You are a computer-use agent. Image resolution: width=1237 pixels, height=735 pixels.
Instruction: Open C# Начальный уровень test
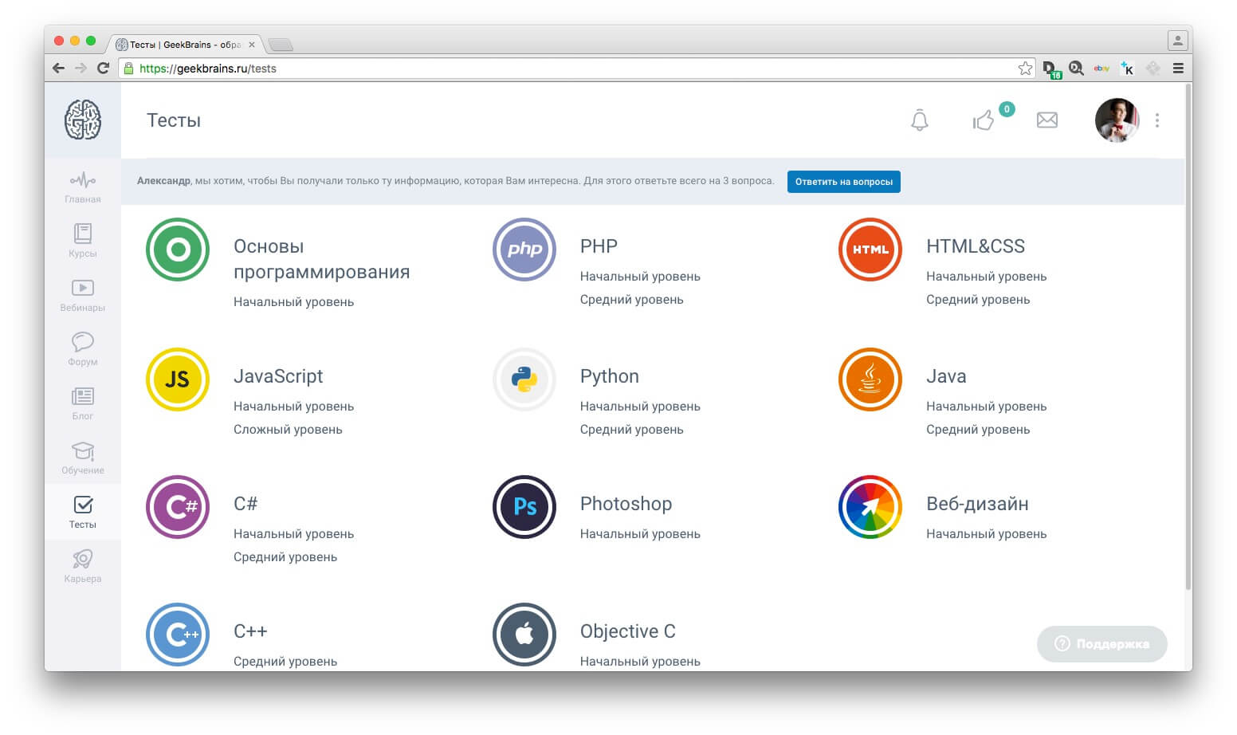pos(293,534)
